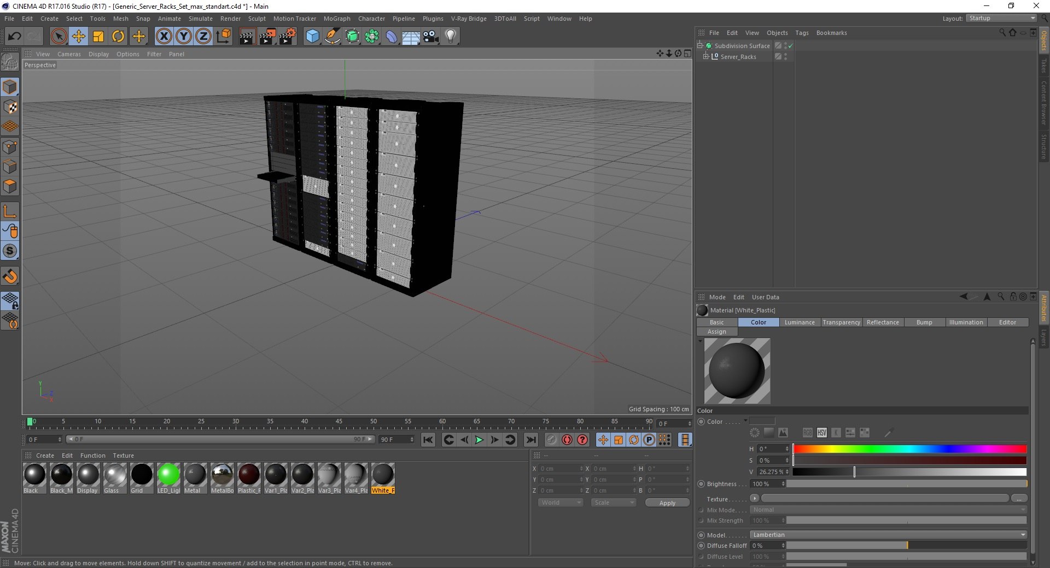Image resolution: width=1050 pixels, height=568 pixels.
Task: Add a Camera object
Action: point(431,37)
